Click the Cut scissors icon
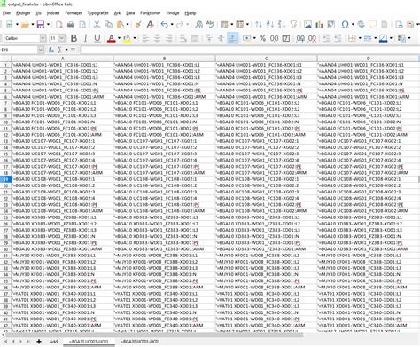The width and height of the screenshot is (420, 347). [x=97, y=25]
